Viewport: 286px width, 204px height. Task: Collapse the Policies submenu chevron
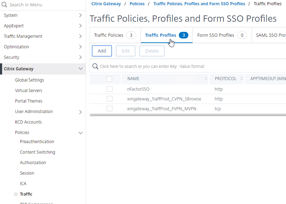80,133
